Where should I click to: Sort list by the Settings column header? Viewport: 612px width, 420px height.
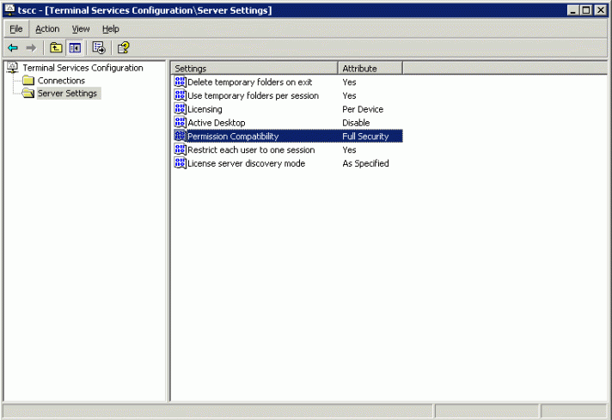click(254, 68)
